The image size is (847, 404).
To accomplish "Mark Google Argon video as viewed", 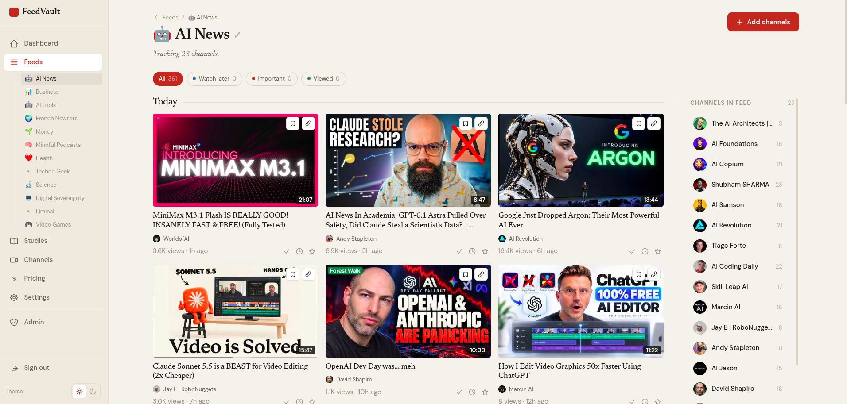I will [632, 251].
